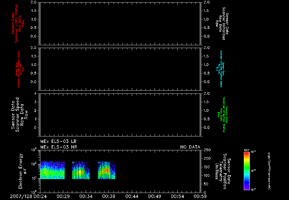
Task: Click the DEF color scale bar
Action: [x=247, y=171]
